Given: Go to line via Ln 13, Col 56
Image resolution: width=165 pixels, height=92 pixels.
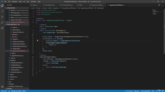Looking at the screenshot, I should coord(129,91).
